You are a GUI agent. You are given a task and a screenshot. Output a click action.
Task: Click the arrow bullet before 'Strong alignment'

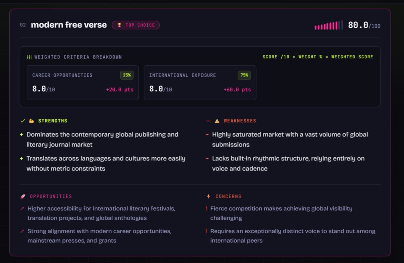coord(22,231)
